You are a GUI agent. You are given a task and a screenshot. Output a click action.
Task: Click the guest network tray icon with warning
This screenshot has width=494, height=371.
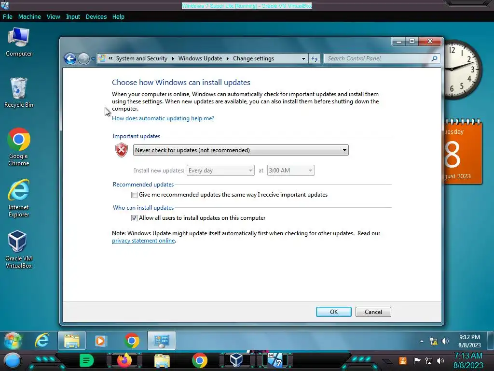[x=434, y=341]
